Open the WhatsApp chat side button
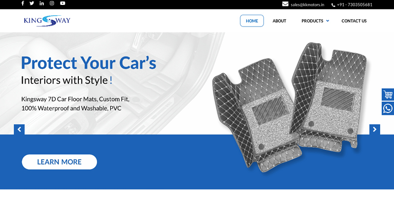The width and height of the screenshot is (394, 221). [388, 109]
